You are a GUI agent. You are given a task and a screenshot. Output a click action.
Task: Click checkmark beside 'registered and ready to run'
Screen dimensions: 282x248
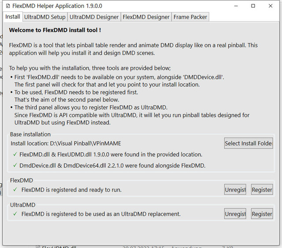click(15, 189)
